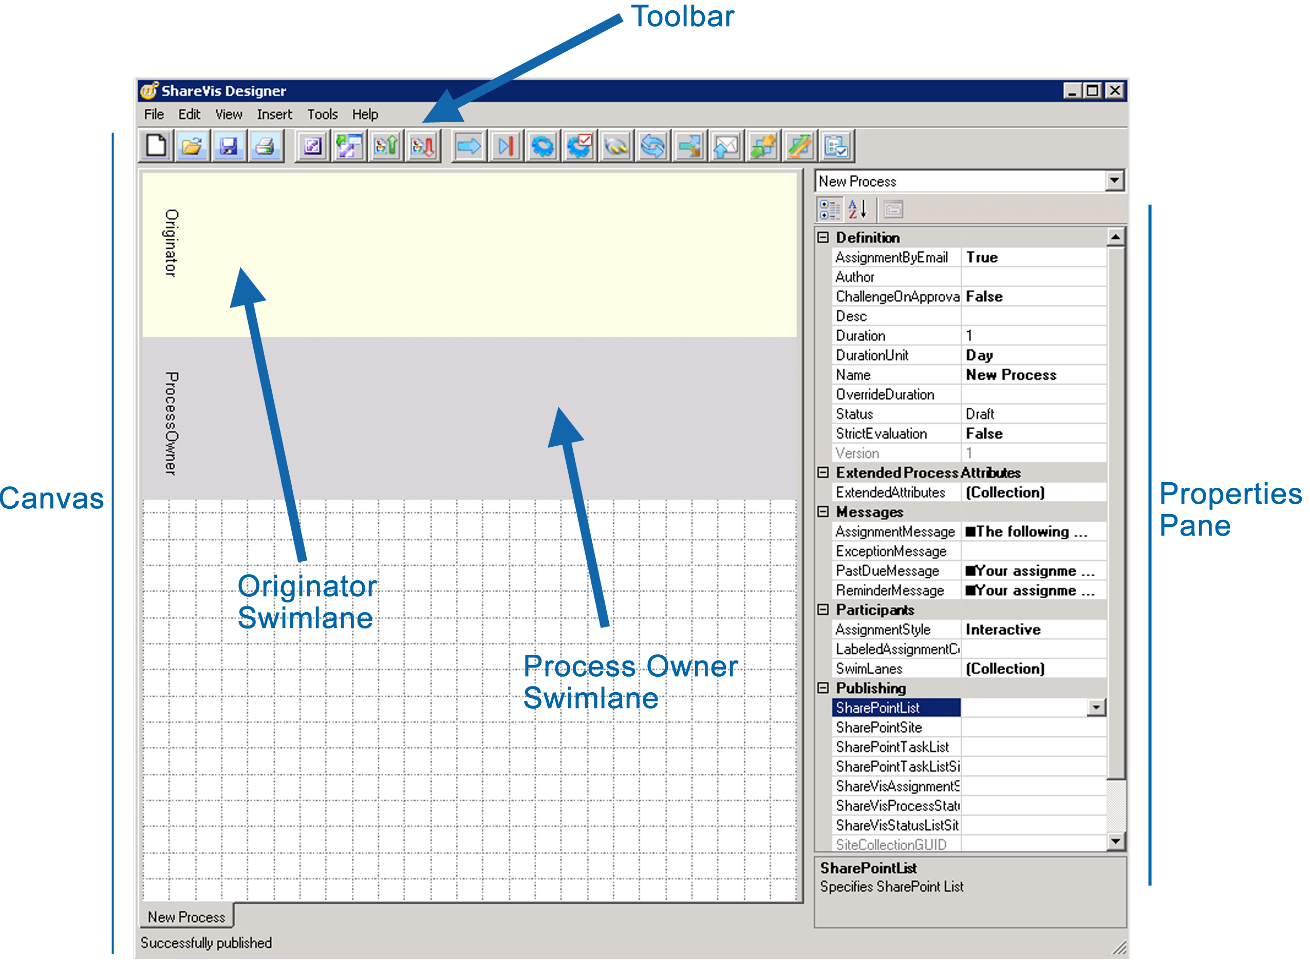Viewport: 1310px width, 969px height.
Task: Select the arrow with red bar tool
Action: pyautogui.click(x=506, y=145)
